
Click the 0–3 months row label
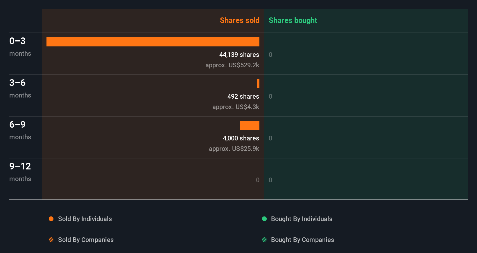(x=20, y=46)
